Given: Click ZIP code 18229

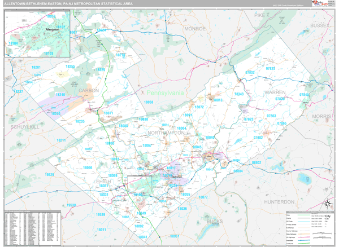Looking at the screenshot, I should coord(101,70).
